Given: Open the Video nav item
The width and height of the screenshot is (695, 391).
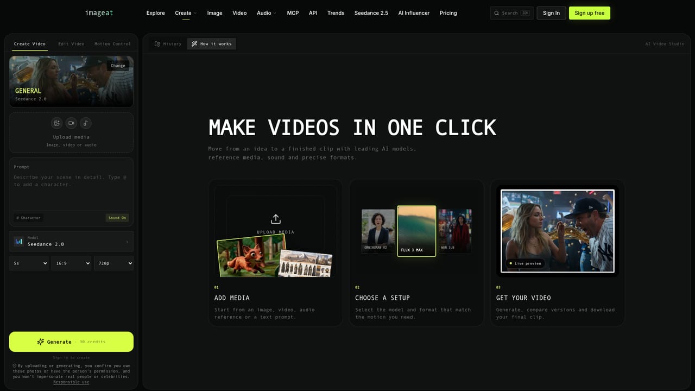Looking at the screenshot, I should click(x=239, y=13).
